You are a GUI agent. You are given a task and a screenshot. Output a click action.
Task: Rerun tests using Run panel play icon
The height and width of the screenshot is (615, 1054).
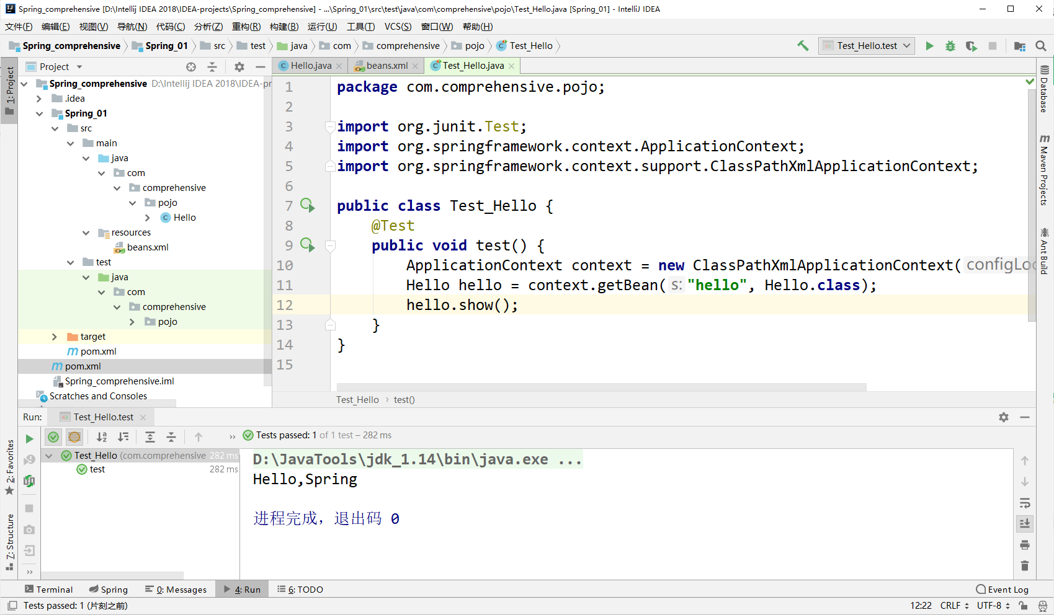tap(29, 438)
